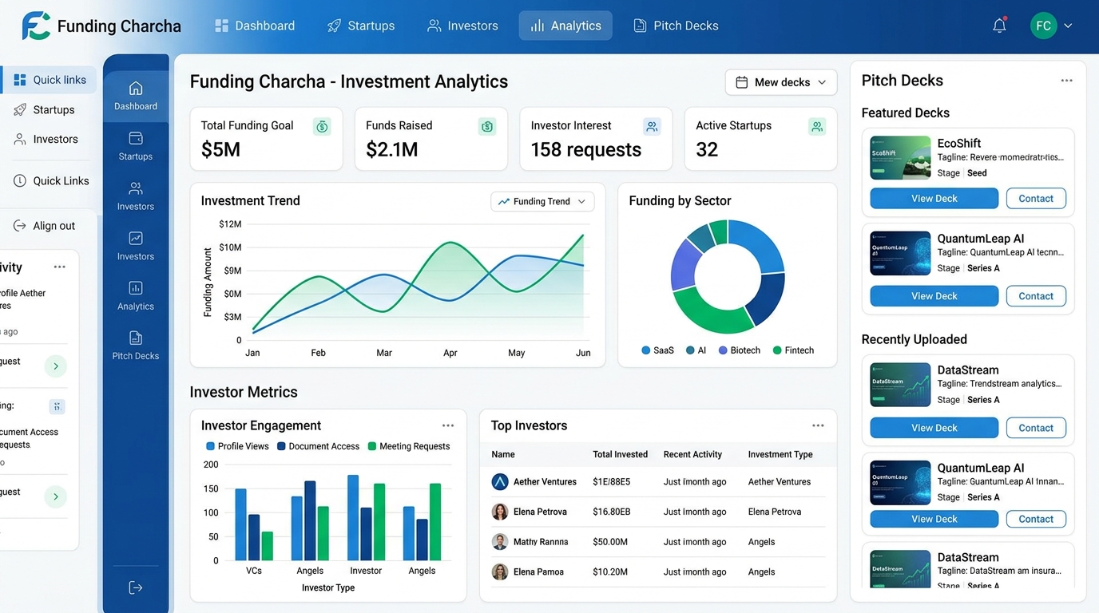
Task: Toggle Document Access legend item
Action: 319,446
